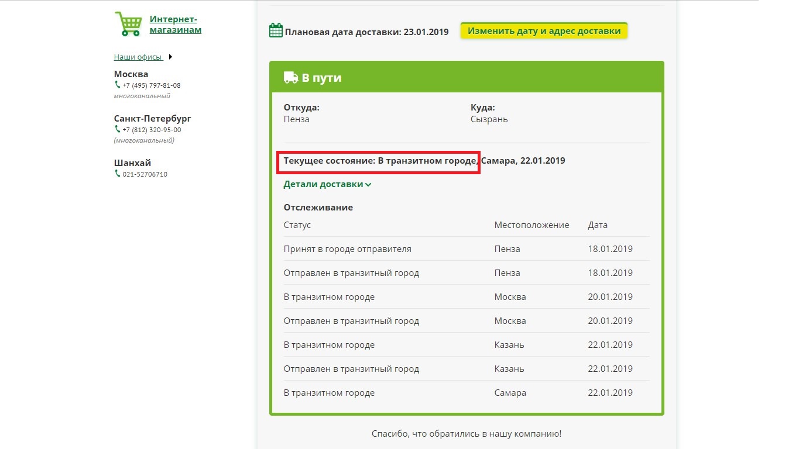Click В транзитном городе Москва row status

pos(329,297)
